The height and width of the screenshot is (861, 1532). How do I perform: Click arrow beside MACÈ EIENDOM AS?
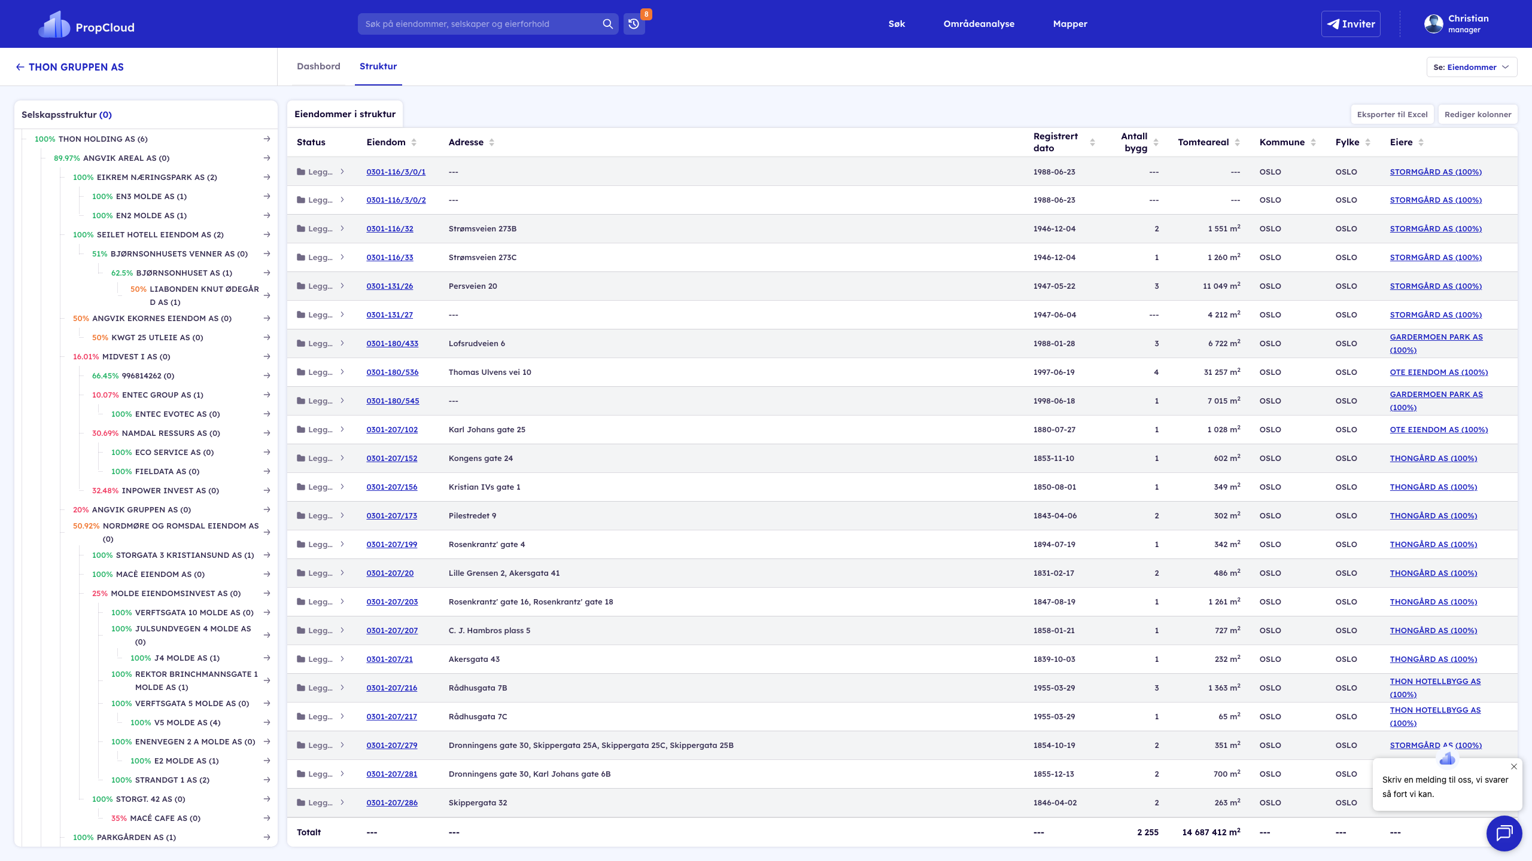click(267, 574)
